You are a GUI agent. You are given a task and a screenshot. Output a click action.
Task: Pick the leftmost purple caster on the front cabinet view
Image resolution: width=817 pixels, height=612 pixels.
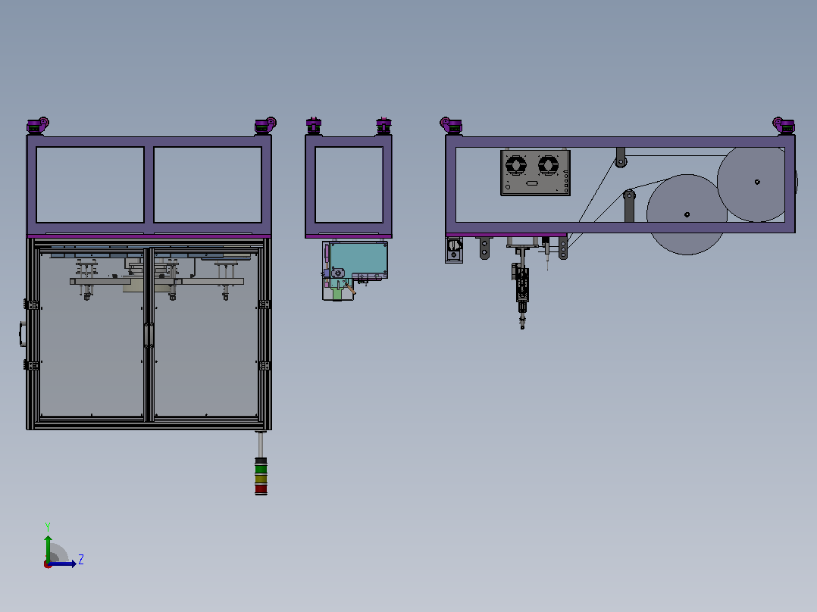click(x=37, y=126)
